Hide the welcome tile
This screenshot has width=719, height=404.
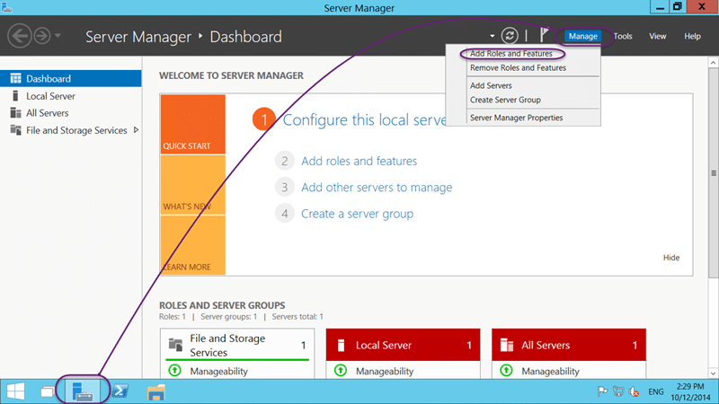click(671, 258)
